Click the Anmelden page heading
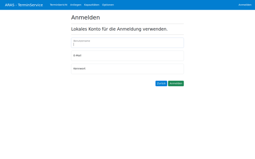Viewport: 255px width, 159px height. (x=85, y=17)
